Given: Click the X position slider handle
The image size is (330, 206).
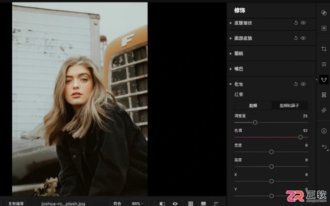Looking at the screenshot, I should point(271,181).
